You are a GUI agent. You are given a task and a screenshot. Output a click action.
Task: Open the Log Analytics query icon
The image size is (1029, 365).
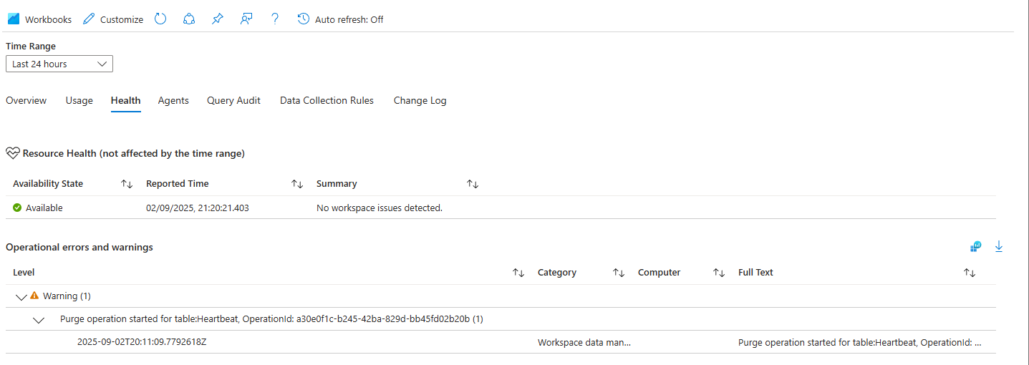(976, 247)
